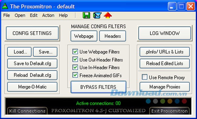Uncheck Use In-Header Filters
The height and width of the screenshot is (119, 197).
tap(75, 67)
